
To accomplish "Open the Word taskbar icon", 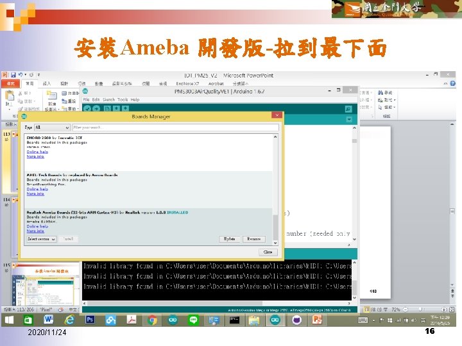I will point(48,320).
